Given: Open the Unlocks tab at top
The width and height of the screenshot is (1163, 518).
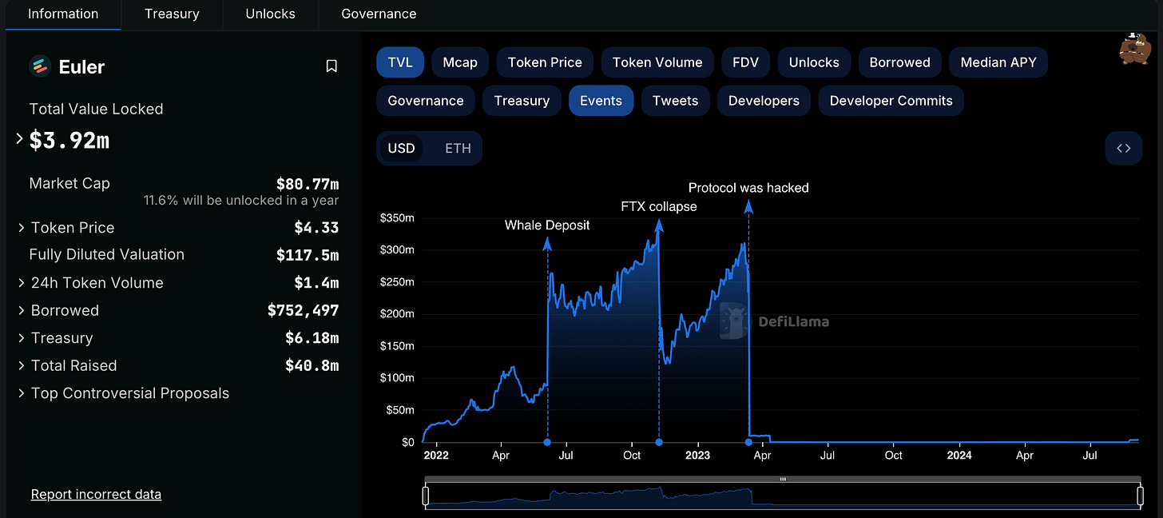Looking at the screenshot, I should click(270, 14).
